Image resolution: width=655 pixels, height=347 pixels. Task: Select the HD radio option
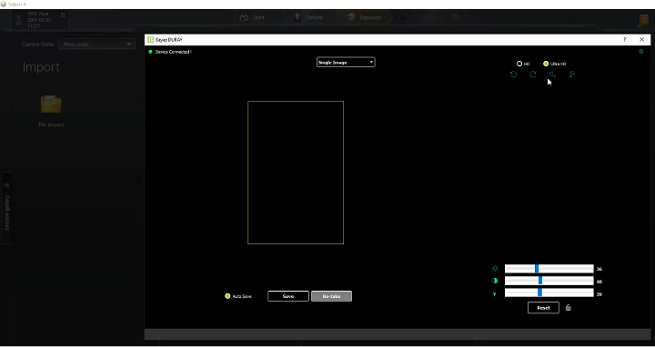(x=519, y=64)
